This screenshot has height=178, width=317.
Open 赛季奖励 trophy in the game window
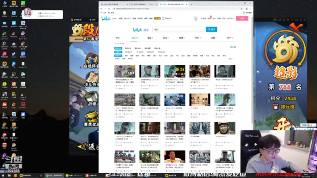click(x=92, y=119)
